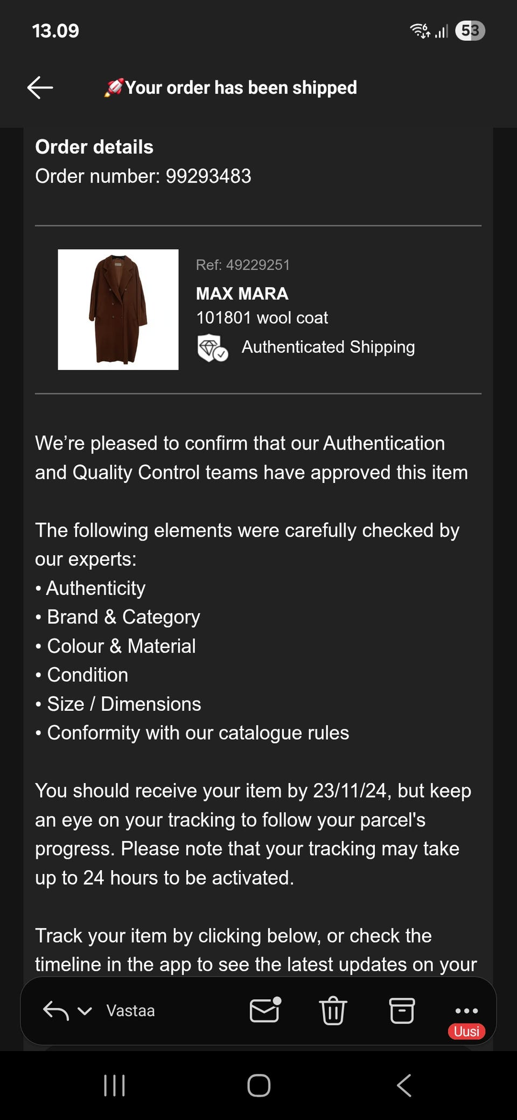Open the brown coat product thumbnail
Viewport: 517px width, 1120px height.
[118, 310]
